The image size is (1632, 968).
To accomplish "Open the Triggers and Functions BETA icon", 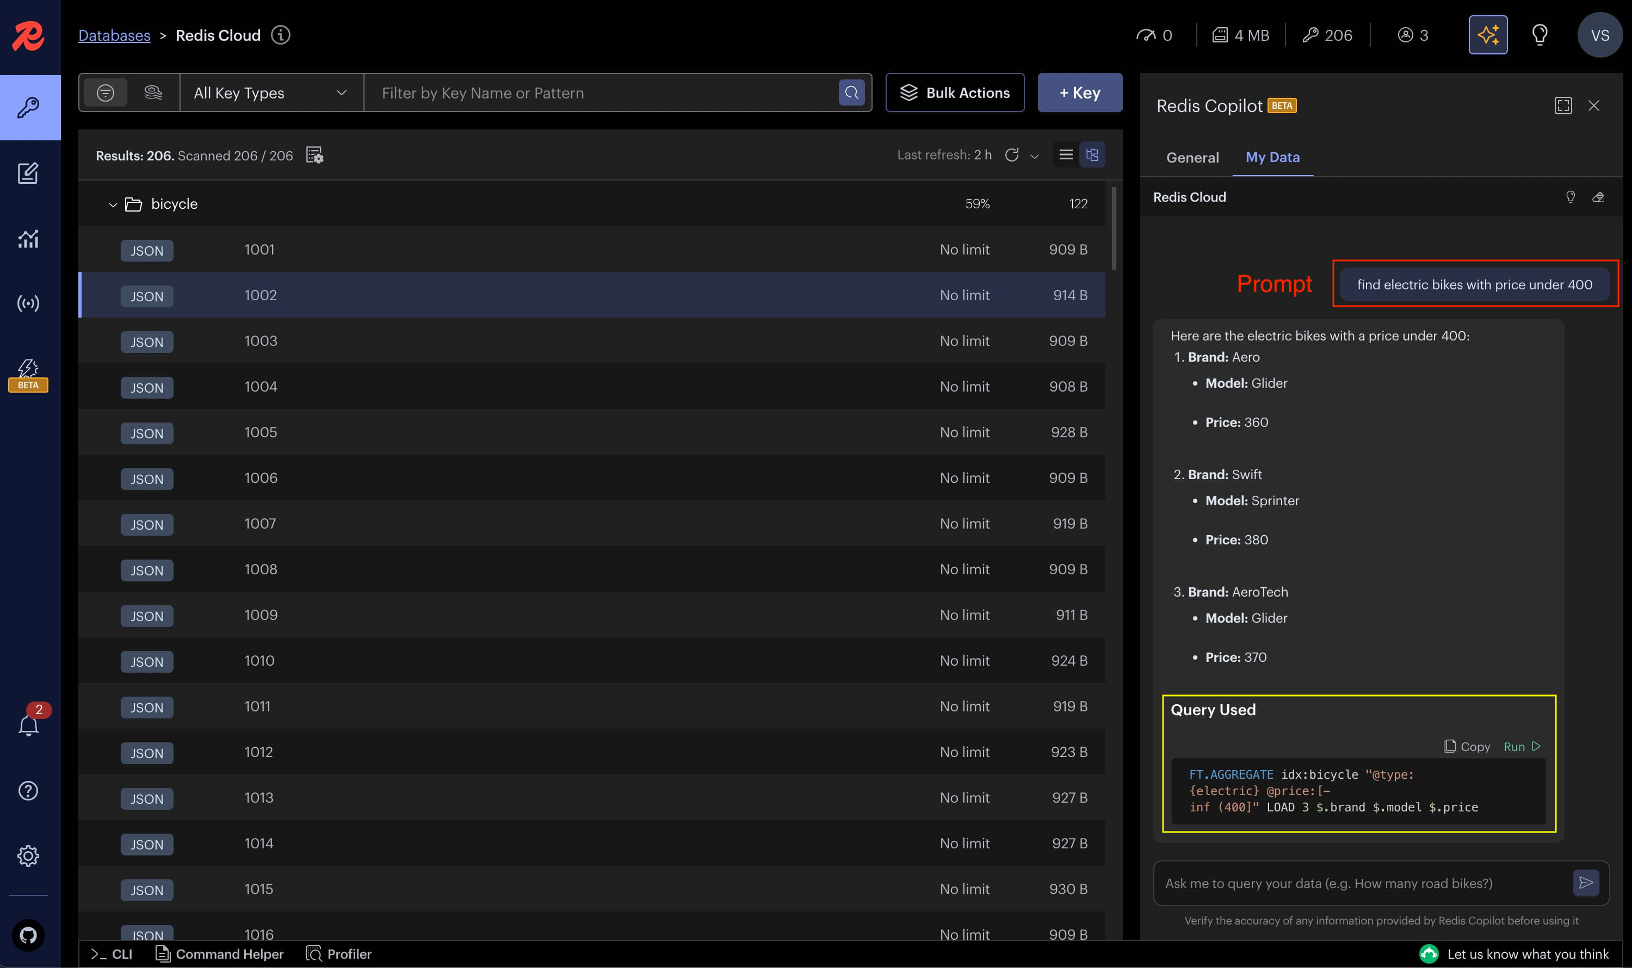I will point(28,375).
